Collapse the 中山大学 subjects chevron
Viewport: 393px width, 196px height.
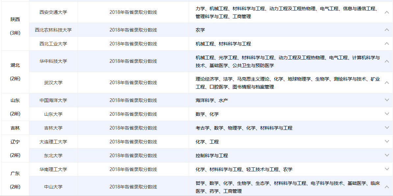pos(386,187)
